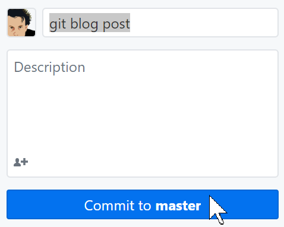
Task: Click the word 'blog' in summary
Action: click(84, 24)
